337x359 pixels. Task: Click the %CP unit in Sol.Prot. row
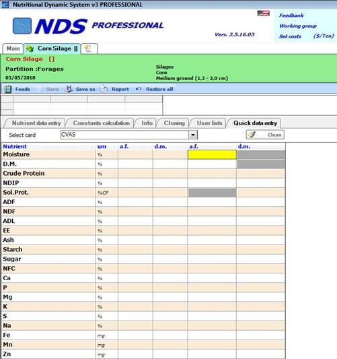pos(103,193)
